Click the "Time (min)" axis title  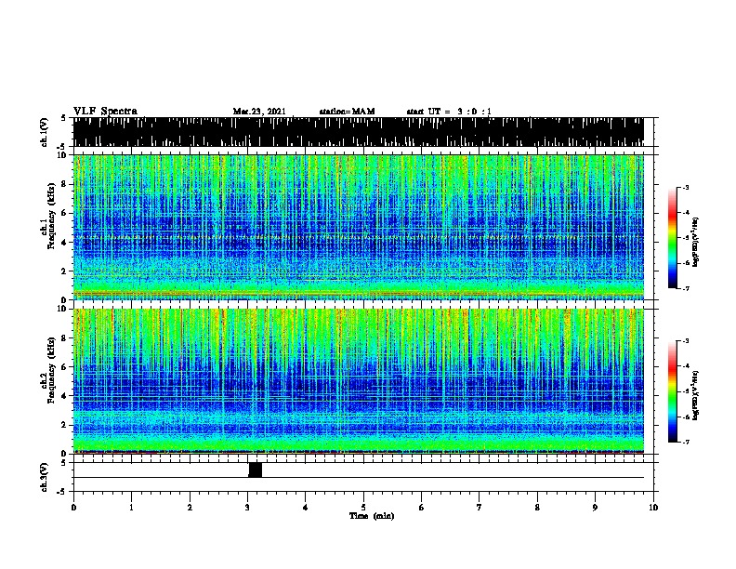(x=372, y=516)
